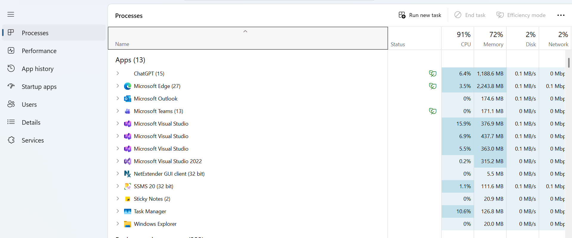
Task: Click the SSMS 20 app icon
Action: tap(128, 186)
